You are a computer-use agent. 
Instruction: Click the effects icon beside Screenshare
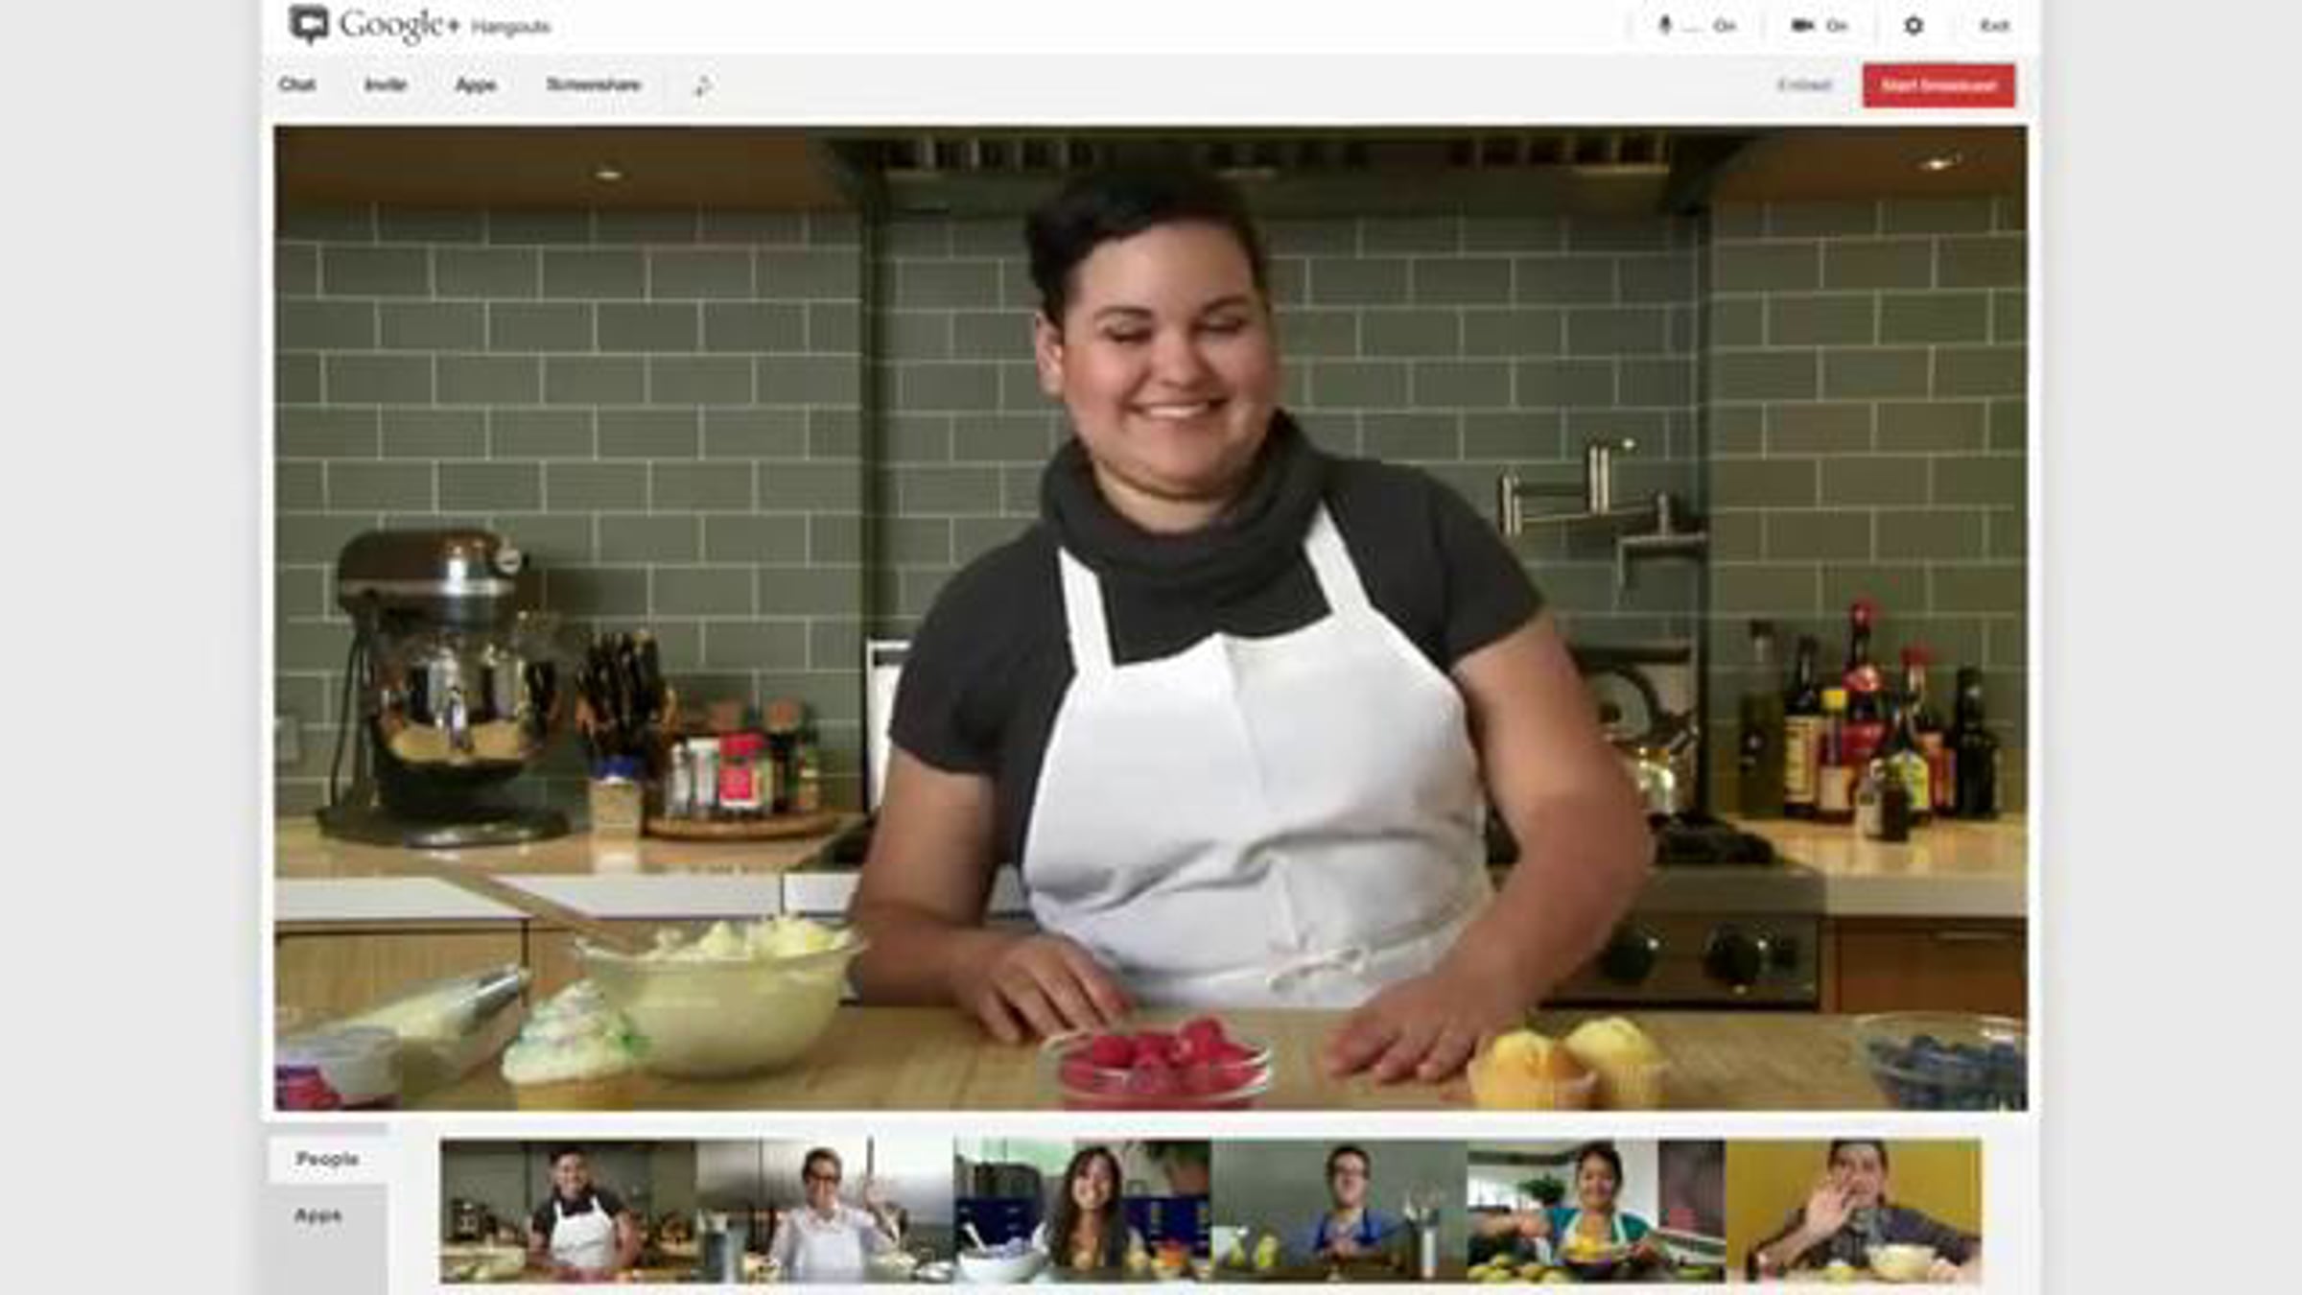pyautogui.click(x=702, y=86)
